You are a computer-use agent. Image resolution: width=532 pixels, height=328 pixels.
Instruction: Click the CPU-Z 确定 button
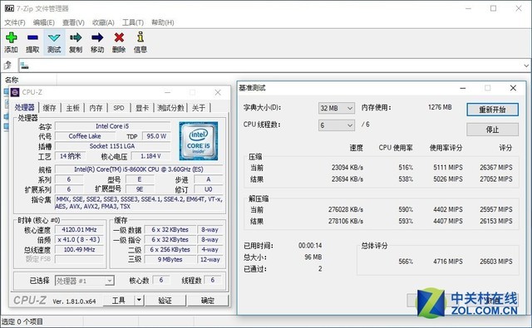[x=208, y=301]
